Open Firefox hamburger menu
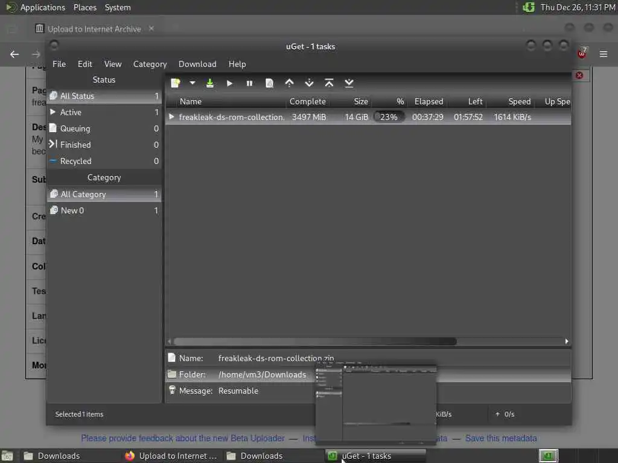Viewport: 618px width, 463px height. [x=604, y=54]
